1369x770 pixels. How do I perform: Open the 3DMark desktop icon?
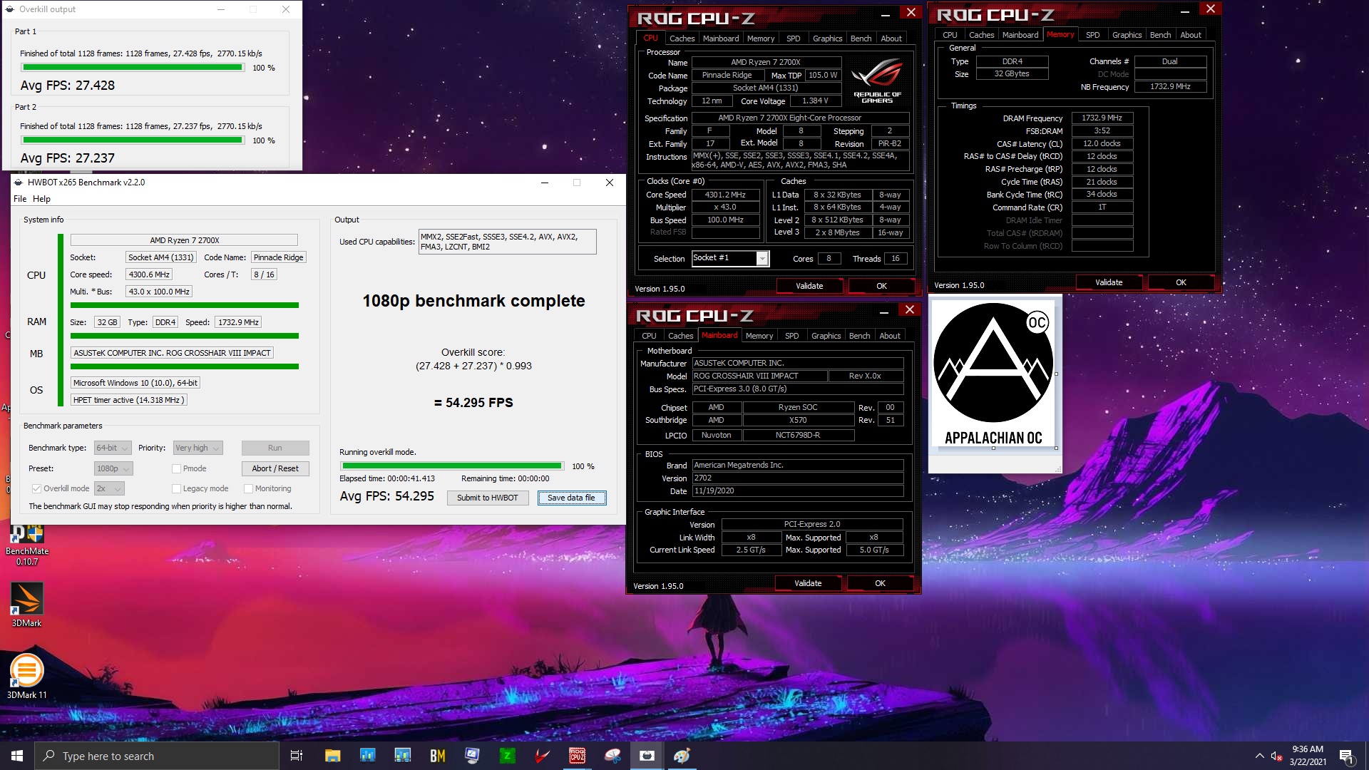point(27,605)
